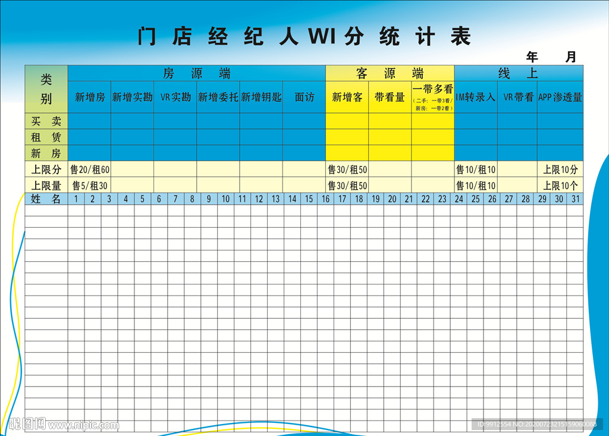The image size is (609, 436).
Task: Click day 13 in the 姓名 row
Action: tap(276, 199)
